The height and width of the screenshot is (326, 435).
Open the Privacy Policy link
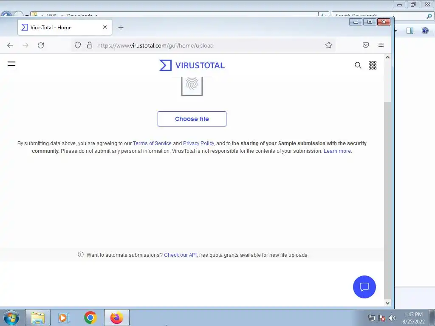[x=198, y=143]
